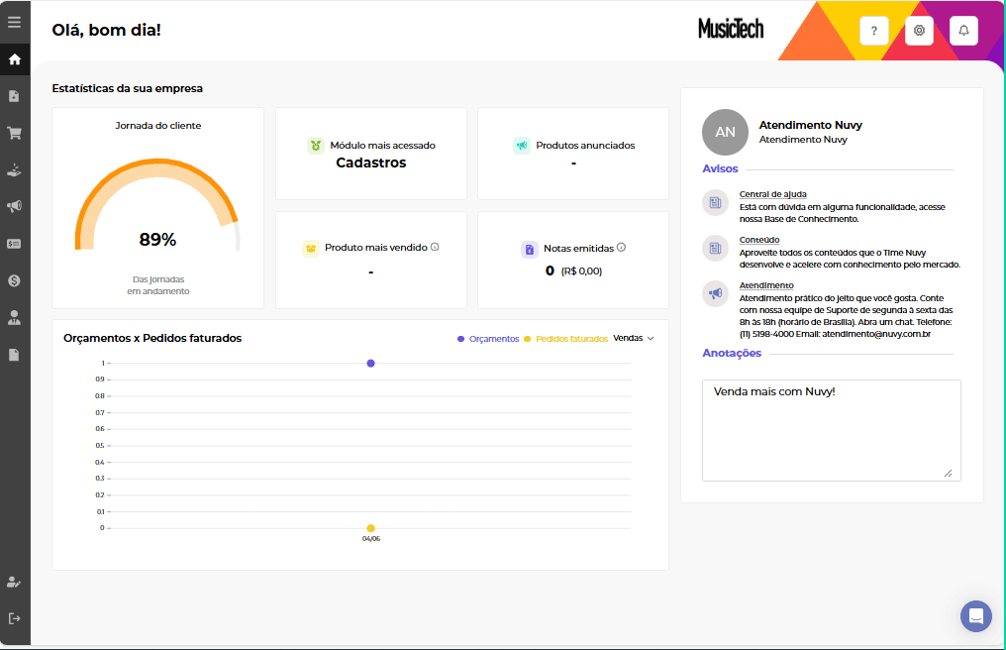The height and width of the screenshot is (650, 1006).
Task: Expand the Vendas dropdown on the chart
Action: coord(634,338)
